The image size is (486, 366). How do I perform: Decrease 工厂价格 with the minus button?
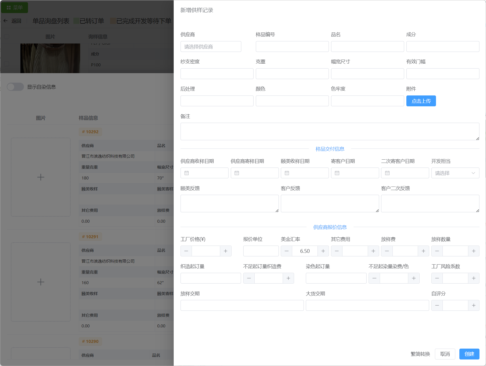tap(186, 251)
